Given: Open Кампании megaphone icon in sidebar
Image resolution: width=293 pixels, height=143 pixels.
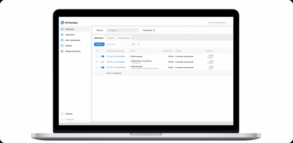Looking at the screenshot, I should 62,29.
